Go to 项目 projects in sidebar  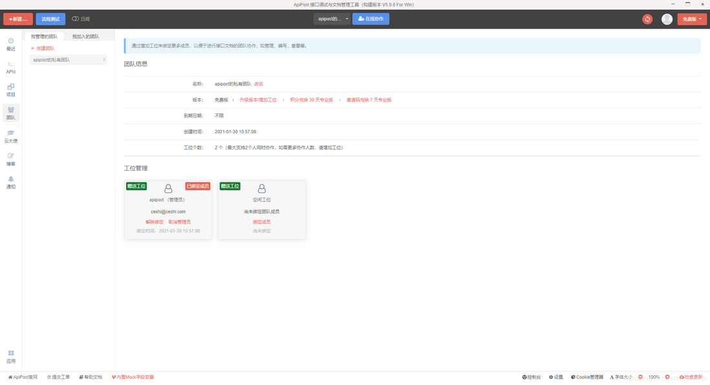coord(11,90)
